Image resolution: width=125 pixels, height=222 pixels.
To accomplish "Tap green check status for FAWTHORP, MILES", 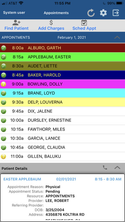I will click(x=4, y=129).
